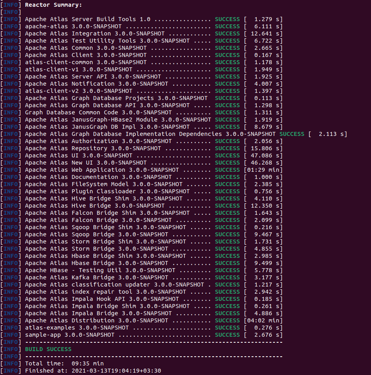Select 'Apache Atlas Common 3.0.0-SNAPSHOT' text
The height and width of the screenshot is (375, 371).
86,48
